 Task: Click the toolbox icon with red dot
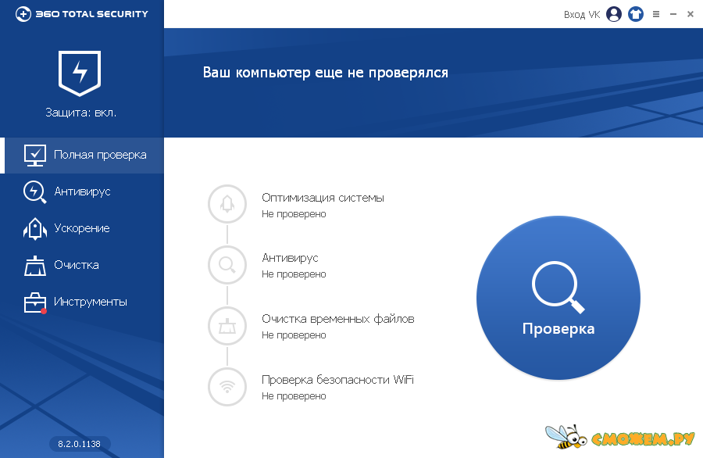(x=35, y=302)
